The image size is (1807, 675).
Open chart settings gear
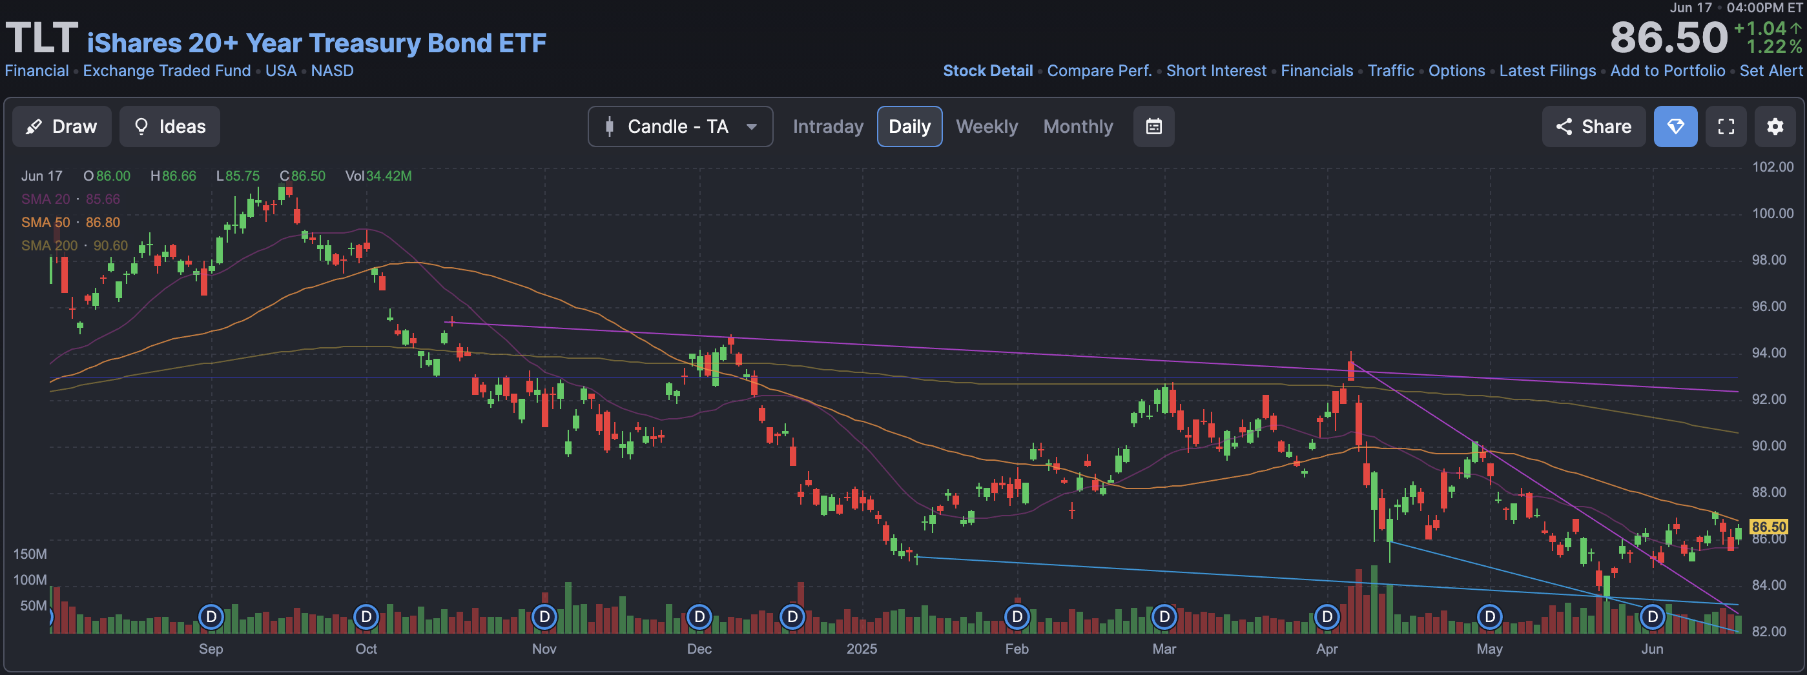pyautogui.click(x=1775, y=126)
